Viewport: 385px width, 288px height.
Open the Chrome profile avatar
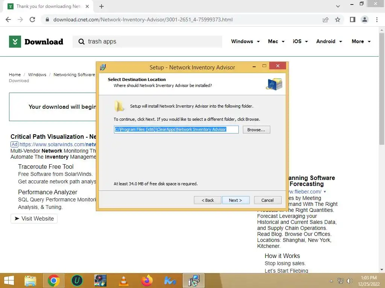[x=365, y=19]
